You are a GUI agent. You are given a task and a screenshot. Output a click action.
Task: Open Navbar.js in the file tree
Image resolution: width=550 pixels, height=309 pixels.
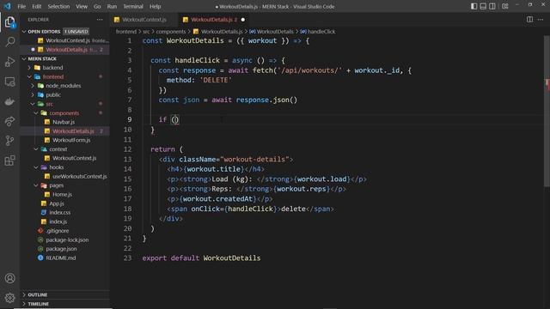point(64,122)
